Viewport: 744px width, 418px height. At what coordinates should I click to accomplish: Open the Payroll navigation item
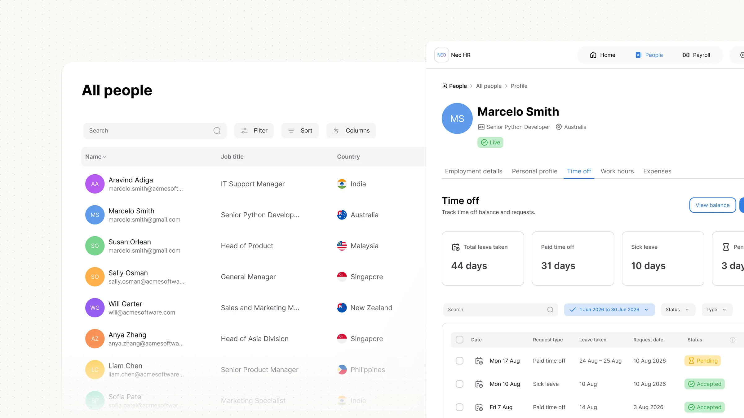click(696, 55)
